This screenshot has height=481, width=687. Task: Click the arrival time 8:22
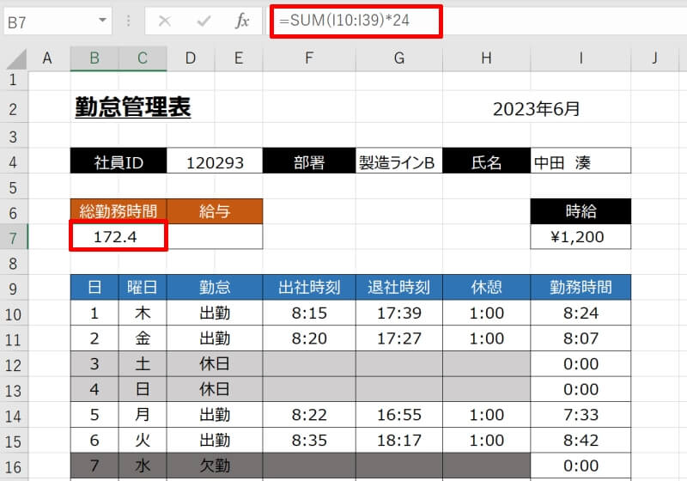click(x=309, y=414)
